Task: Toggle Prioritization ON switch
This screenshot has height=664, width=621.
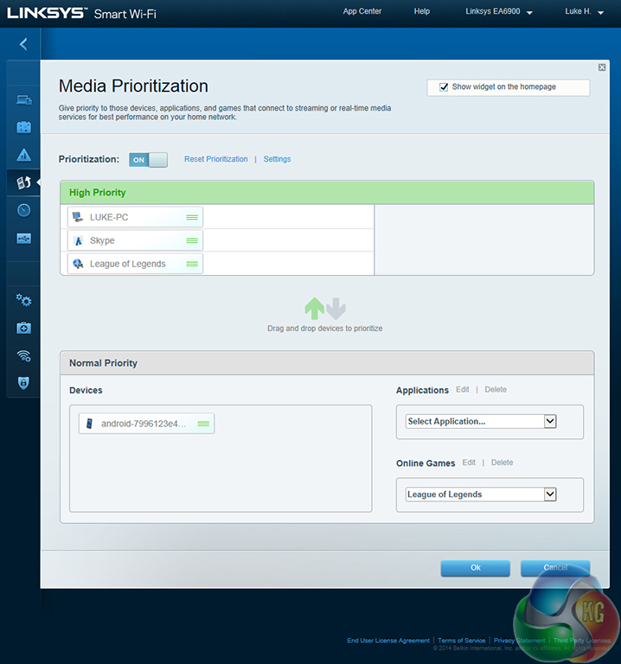Action: click(x=148, y=160)
